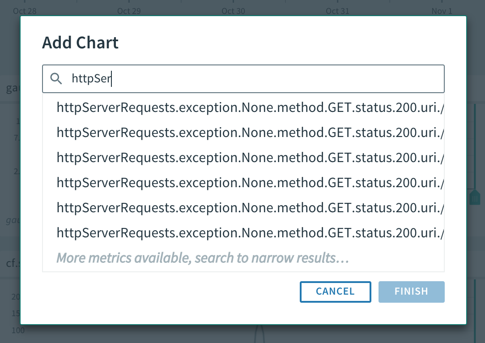Screen dimensions: 485x343
Task: Click the Nov 1 date label
Action: click(x=442, y=11)
